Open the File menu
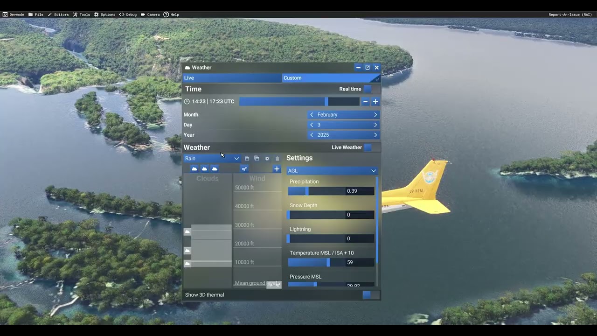597x336 pixels. coord(36,14)
